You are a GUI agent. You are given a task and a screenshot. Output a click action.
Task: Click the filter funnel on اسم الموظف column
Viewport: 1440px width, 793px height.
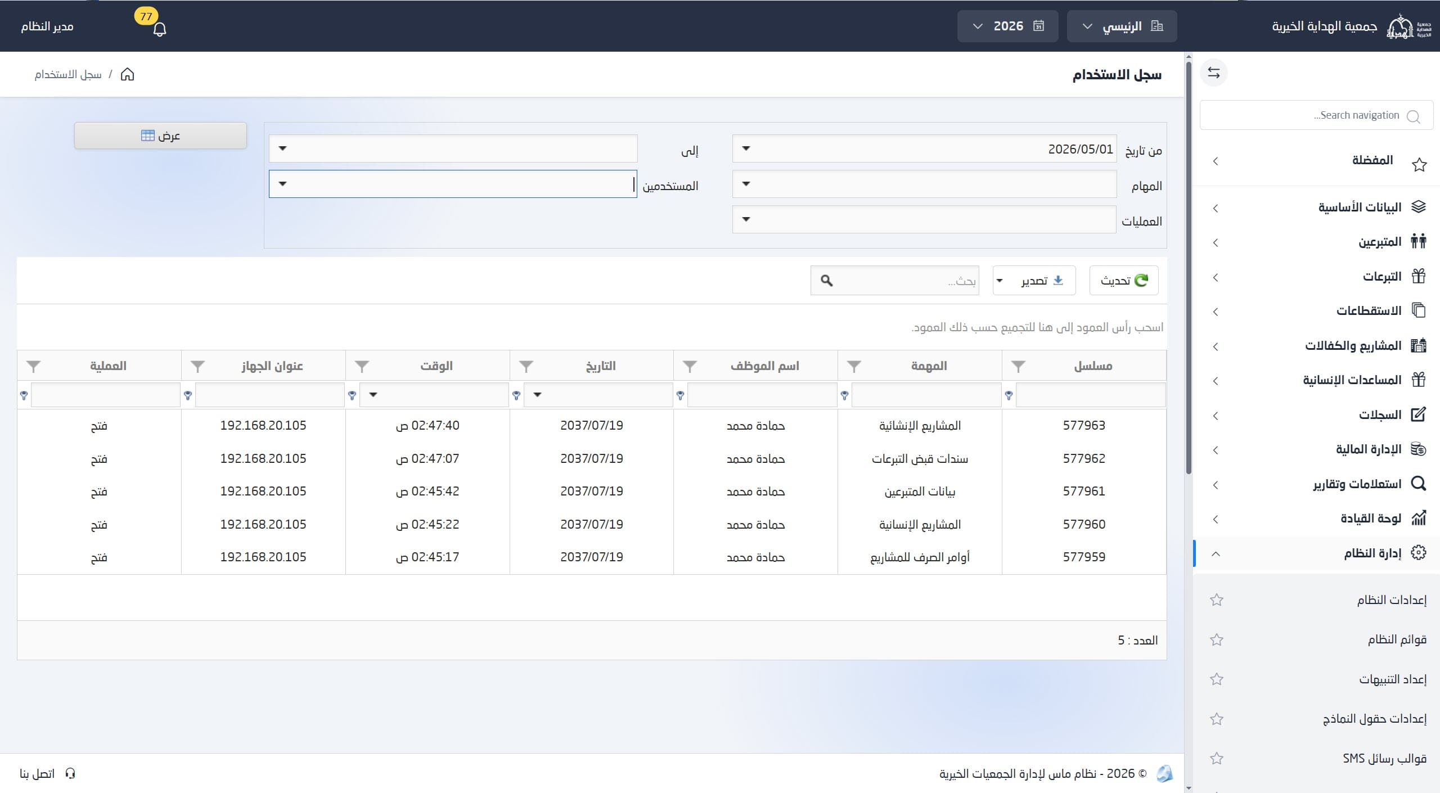point(690,367)
